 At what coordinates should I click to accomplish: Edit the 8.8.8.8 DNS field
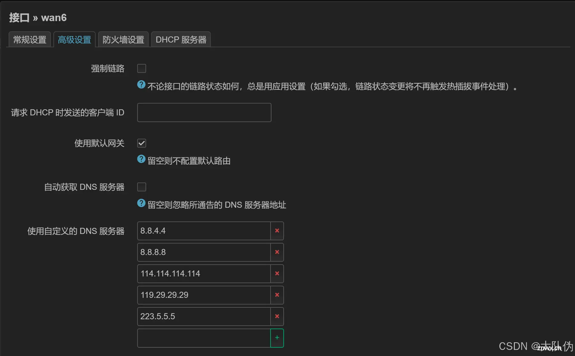click(x=204, y=252)
